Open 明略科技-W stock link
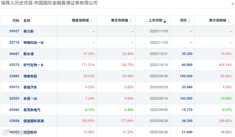Viewport: 235px width, 137px height. point(34,43)
